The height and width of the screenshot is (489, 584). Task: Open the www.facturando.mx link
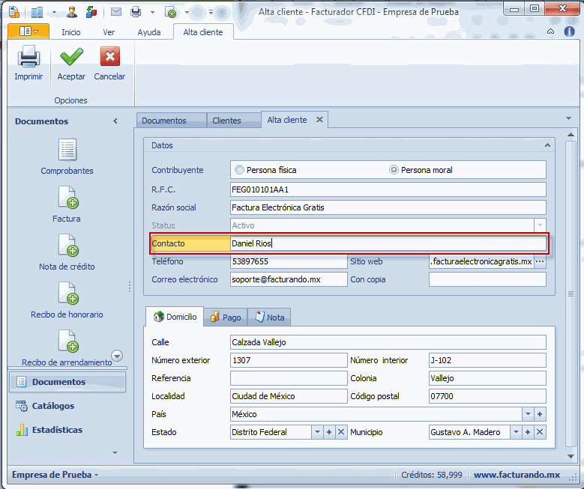tap(517, 475)
